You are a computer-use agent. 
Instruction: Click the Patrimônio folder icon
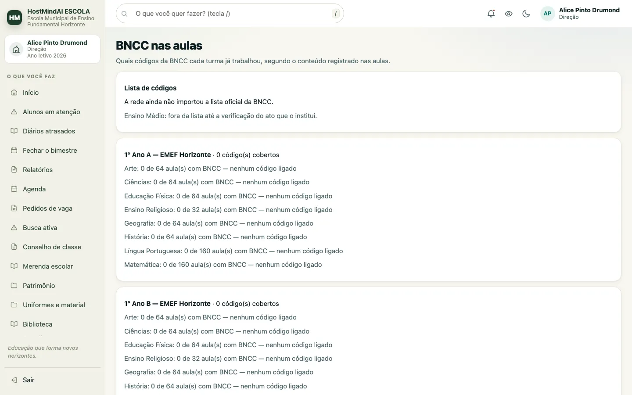point(14,286)
